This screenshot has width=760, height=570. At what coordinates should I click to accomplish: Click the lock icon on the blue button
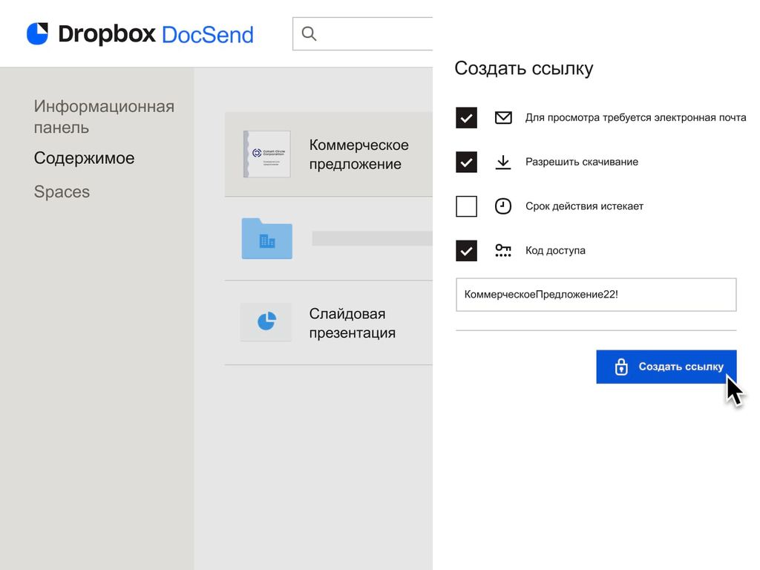coord(620,366)
